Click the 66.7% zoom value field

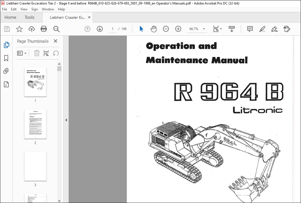coord(194,29)
